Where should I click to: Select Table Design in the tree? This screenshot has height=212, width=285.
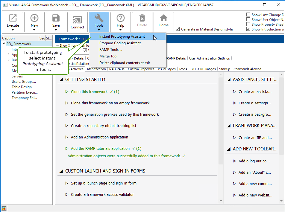point(22,87)
